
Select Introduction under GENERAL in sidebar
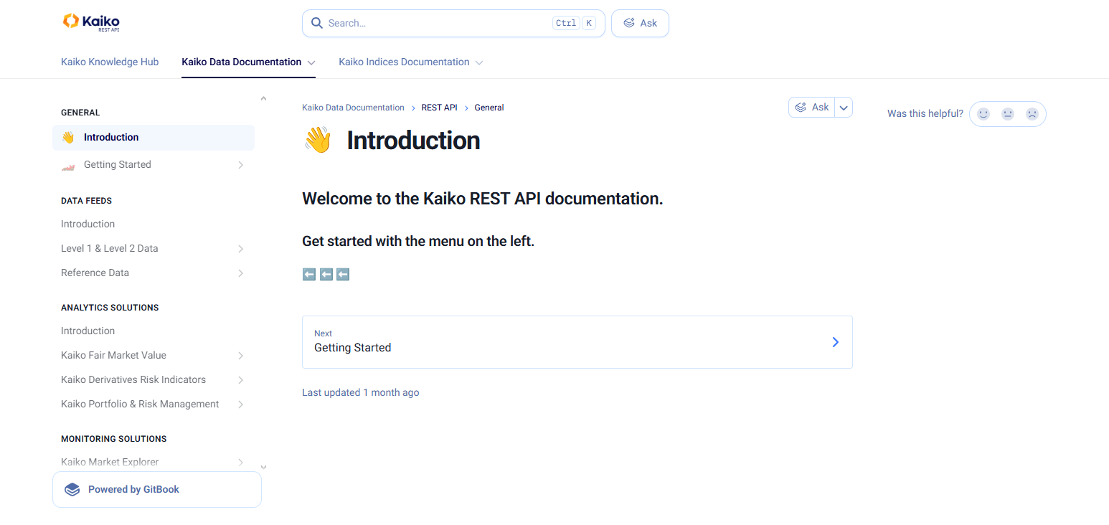click(154, 138)
